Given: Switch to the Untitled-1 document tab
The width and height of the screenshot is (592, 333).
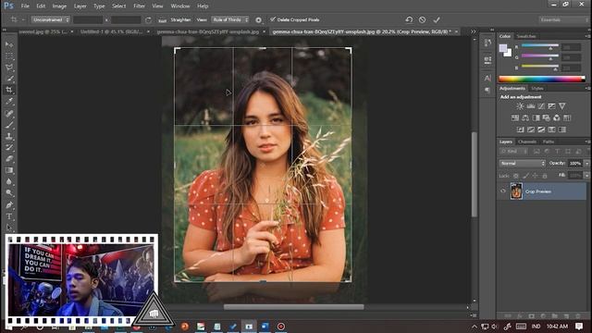Looking at the screenshot, I should tap(111, 32).
